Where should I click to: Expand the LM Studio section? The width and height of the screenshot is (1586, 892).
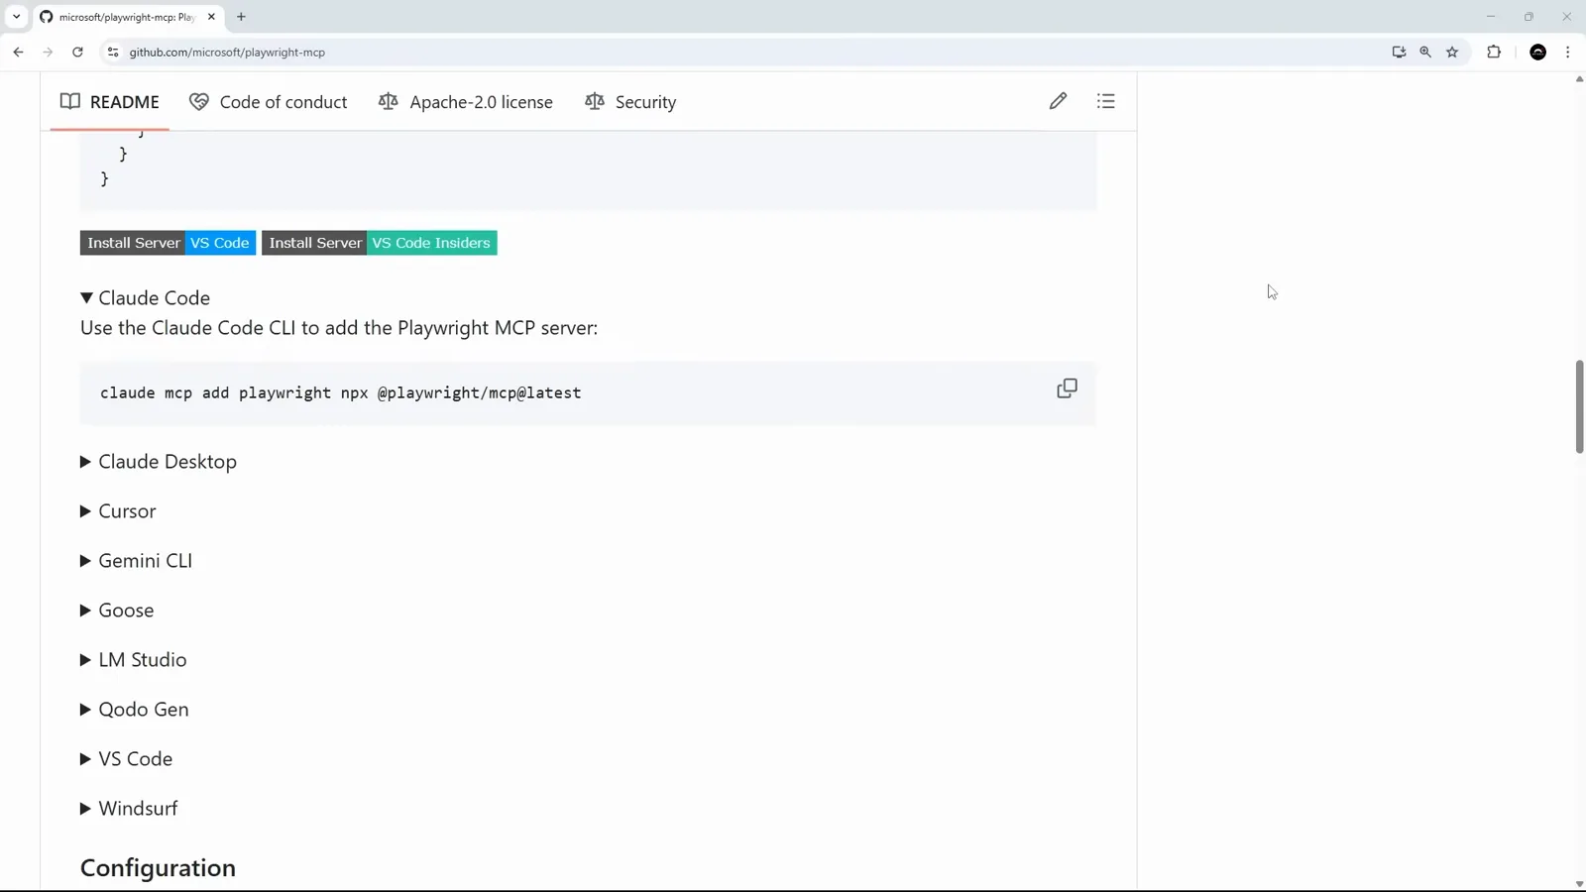point(134,660)
